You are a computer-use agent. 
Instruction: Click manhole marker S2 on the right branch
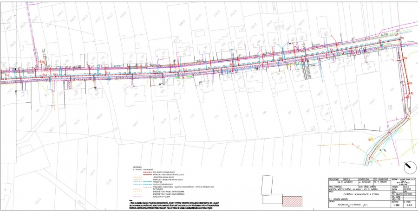(411, 93)
